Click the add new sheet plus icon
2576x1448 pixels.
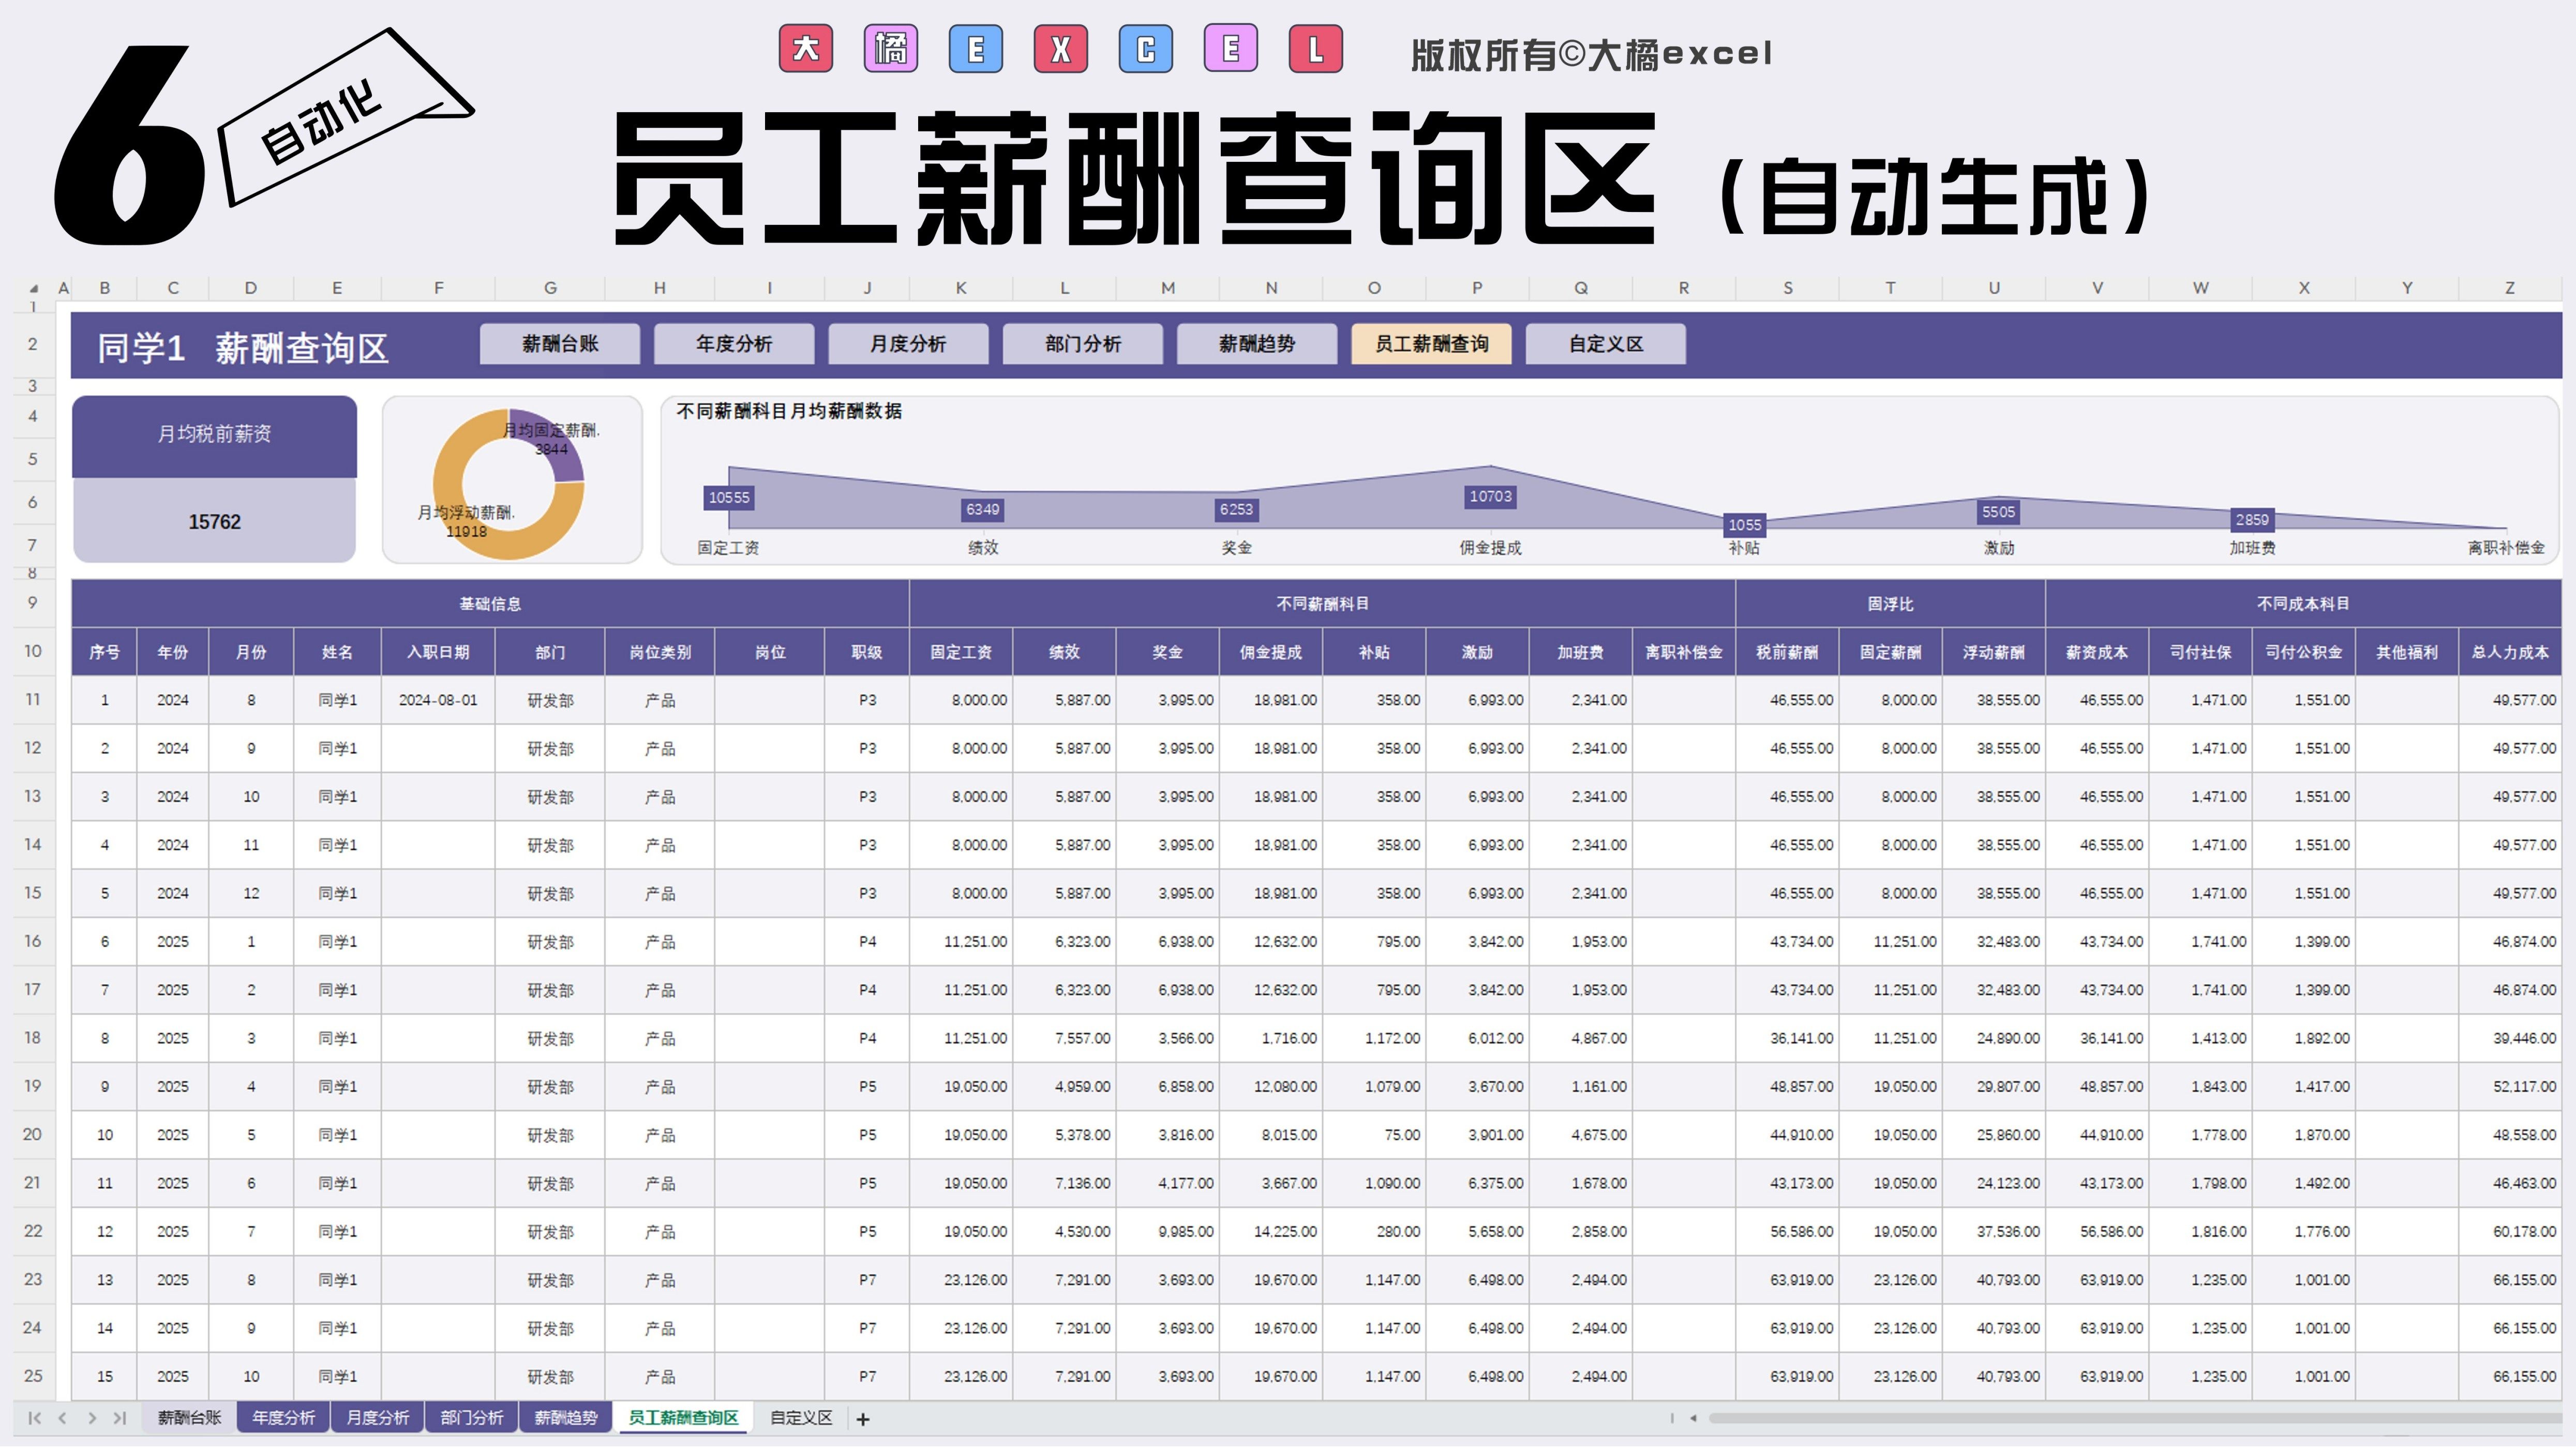(863, 1419)
